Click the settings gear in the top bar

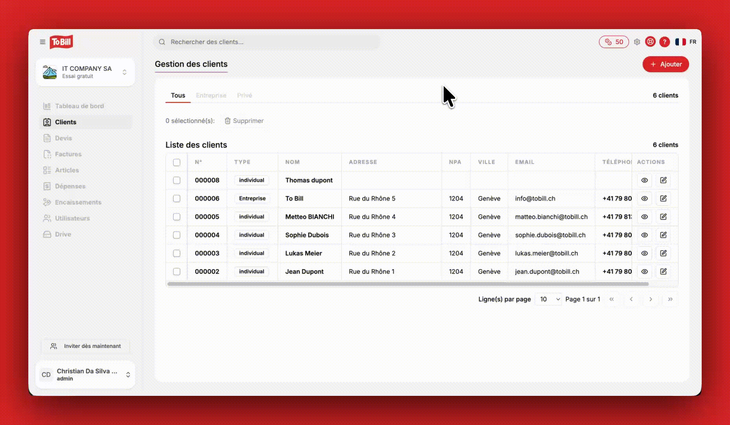637,42
